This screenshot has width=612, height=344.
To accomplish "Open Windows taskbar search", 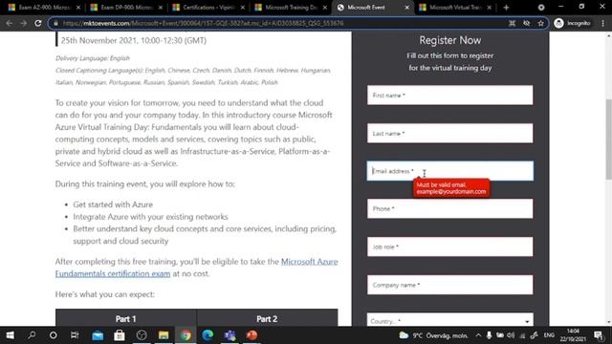I will click(x=32, y=335).
